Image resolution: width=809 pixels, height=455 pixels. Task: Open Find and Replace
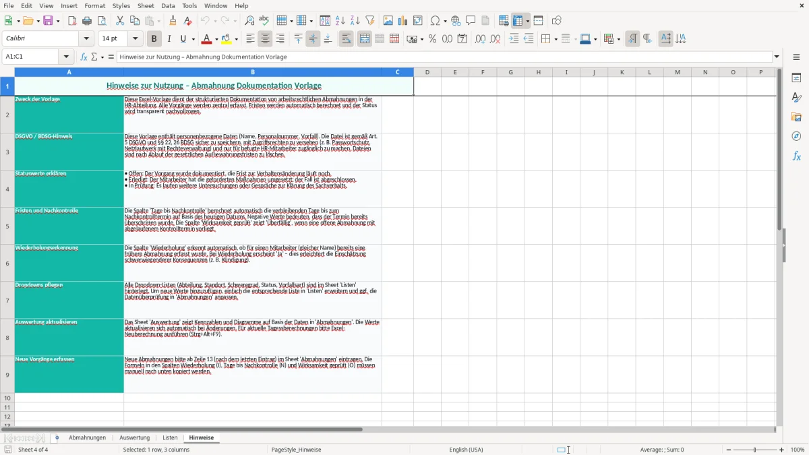pyautogui.click(x=249, y=21)
